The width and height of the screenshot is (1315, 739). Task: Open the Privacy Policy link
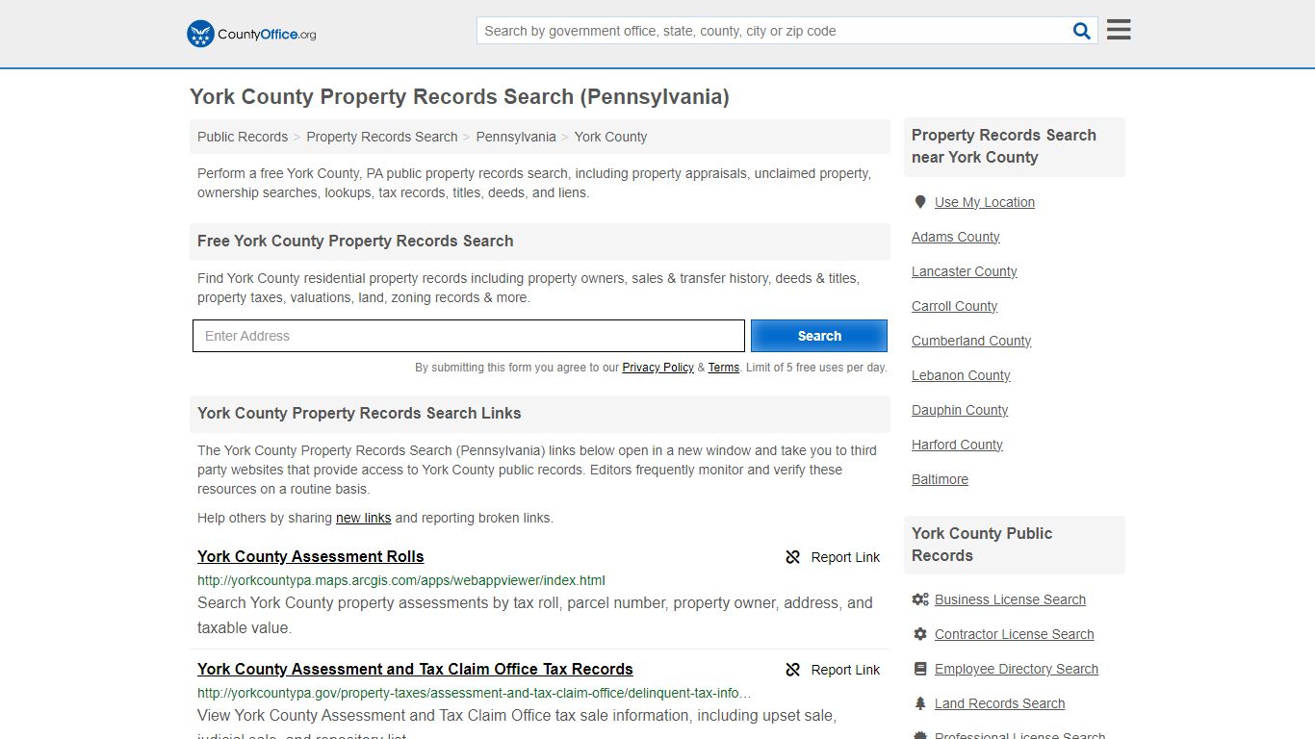coord(658,368)
